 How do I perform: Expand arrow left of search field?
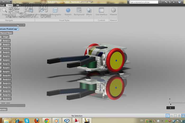[x=128, y=2]
